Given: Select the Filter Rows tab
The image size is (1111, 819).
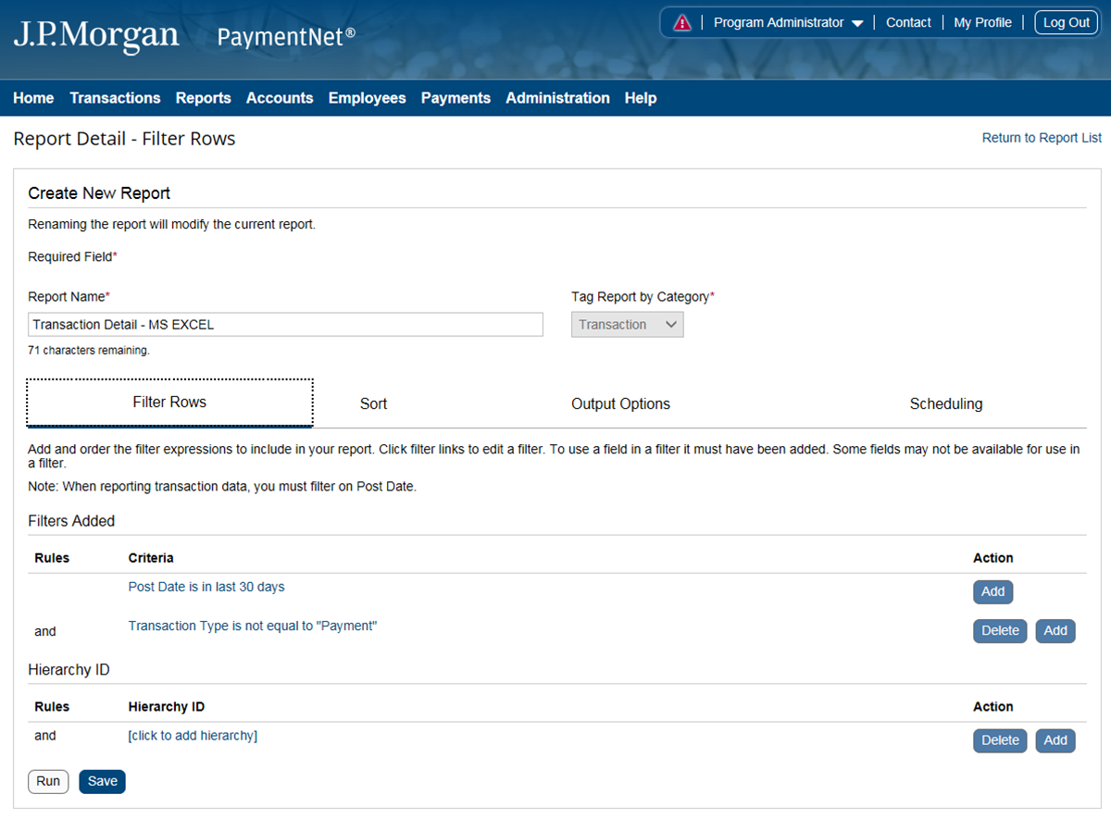Looking at the screenshot, I should point(169,403).
